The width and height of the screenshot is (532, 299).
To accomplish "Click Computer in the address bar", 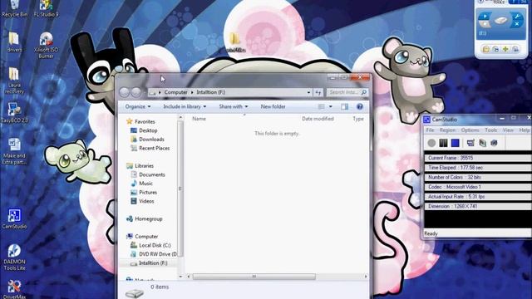I will pyautogui.click(x=175, y=92).
